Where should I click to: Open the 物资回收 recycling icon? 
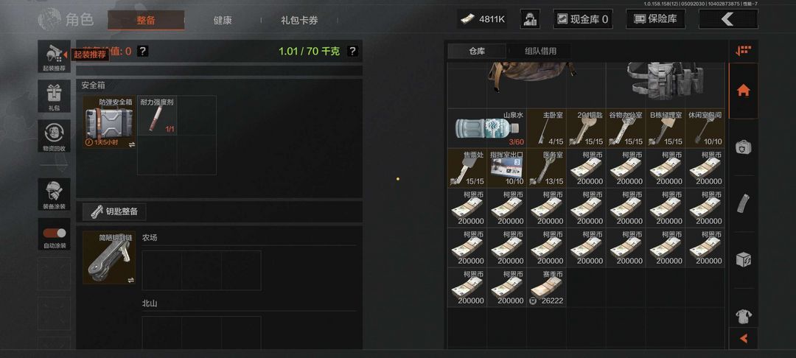coord(54,136)
